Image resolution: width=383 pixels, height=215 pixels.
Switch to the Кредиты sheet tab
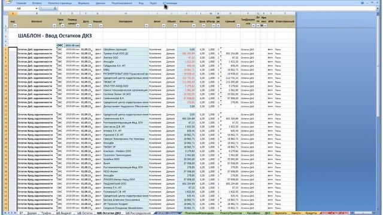pos(311,213)
